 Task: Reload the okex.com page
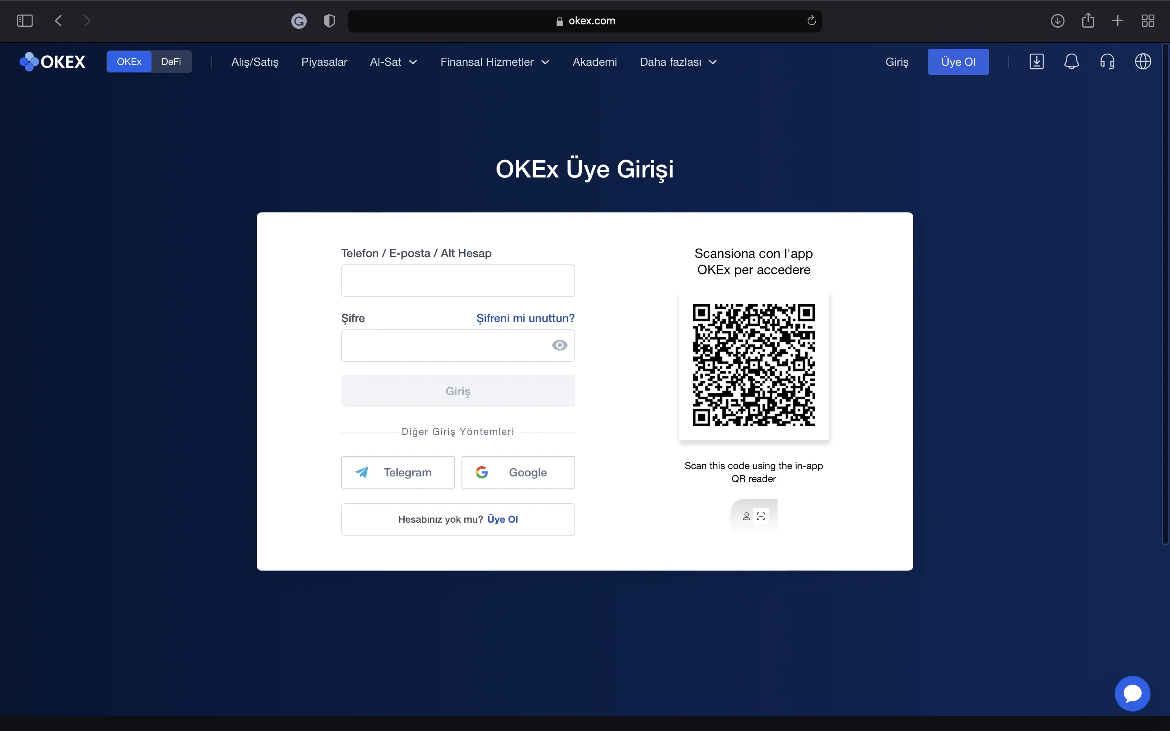click(811, 20)
